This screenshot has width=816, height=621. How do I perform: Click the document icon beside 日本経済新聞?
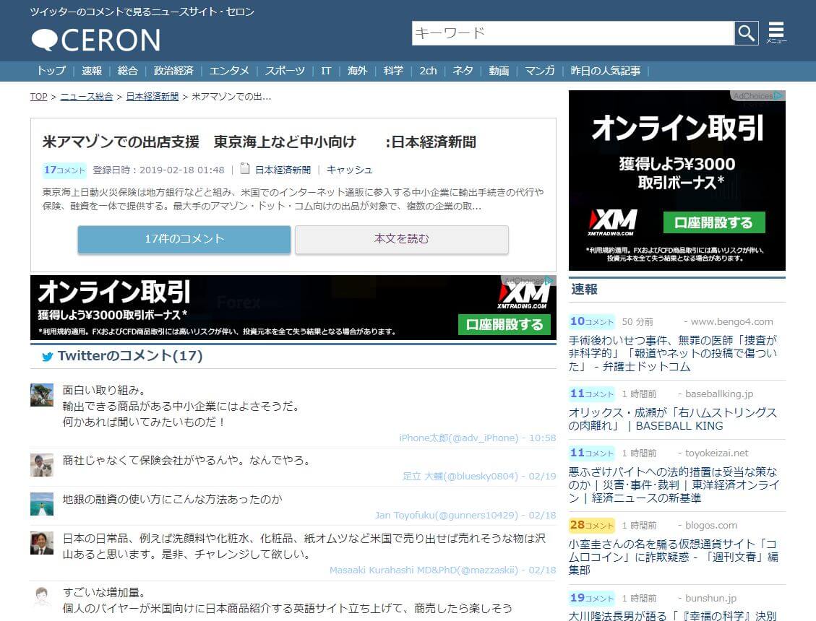(244, 168)
